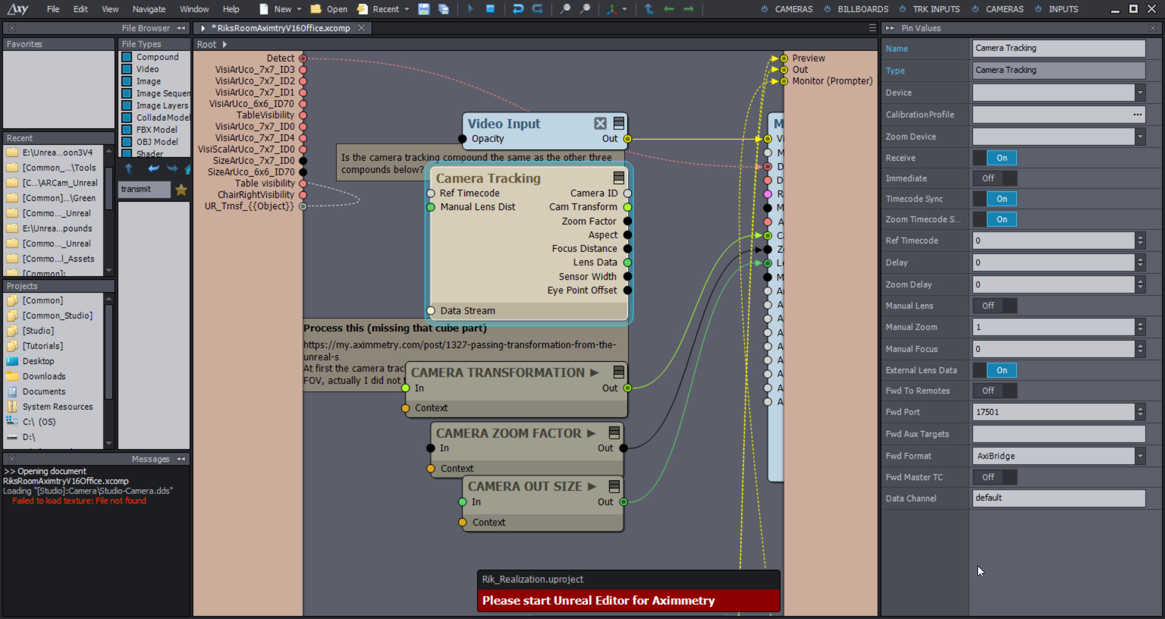Screen dimensions: 1165x619
Task: Open the Window menu
Action: pos(194,9)
